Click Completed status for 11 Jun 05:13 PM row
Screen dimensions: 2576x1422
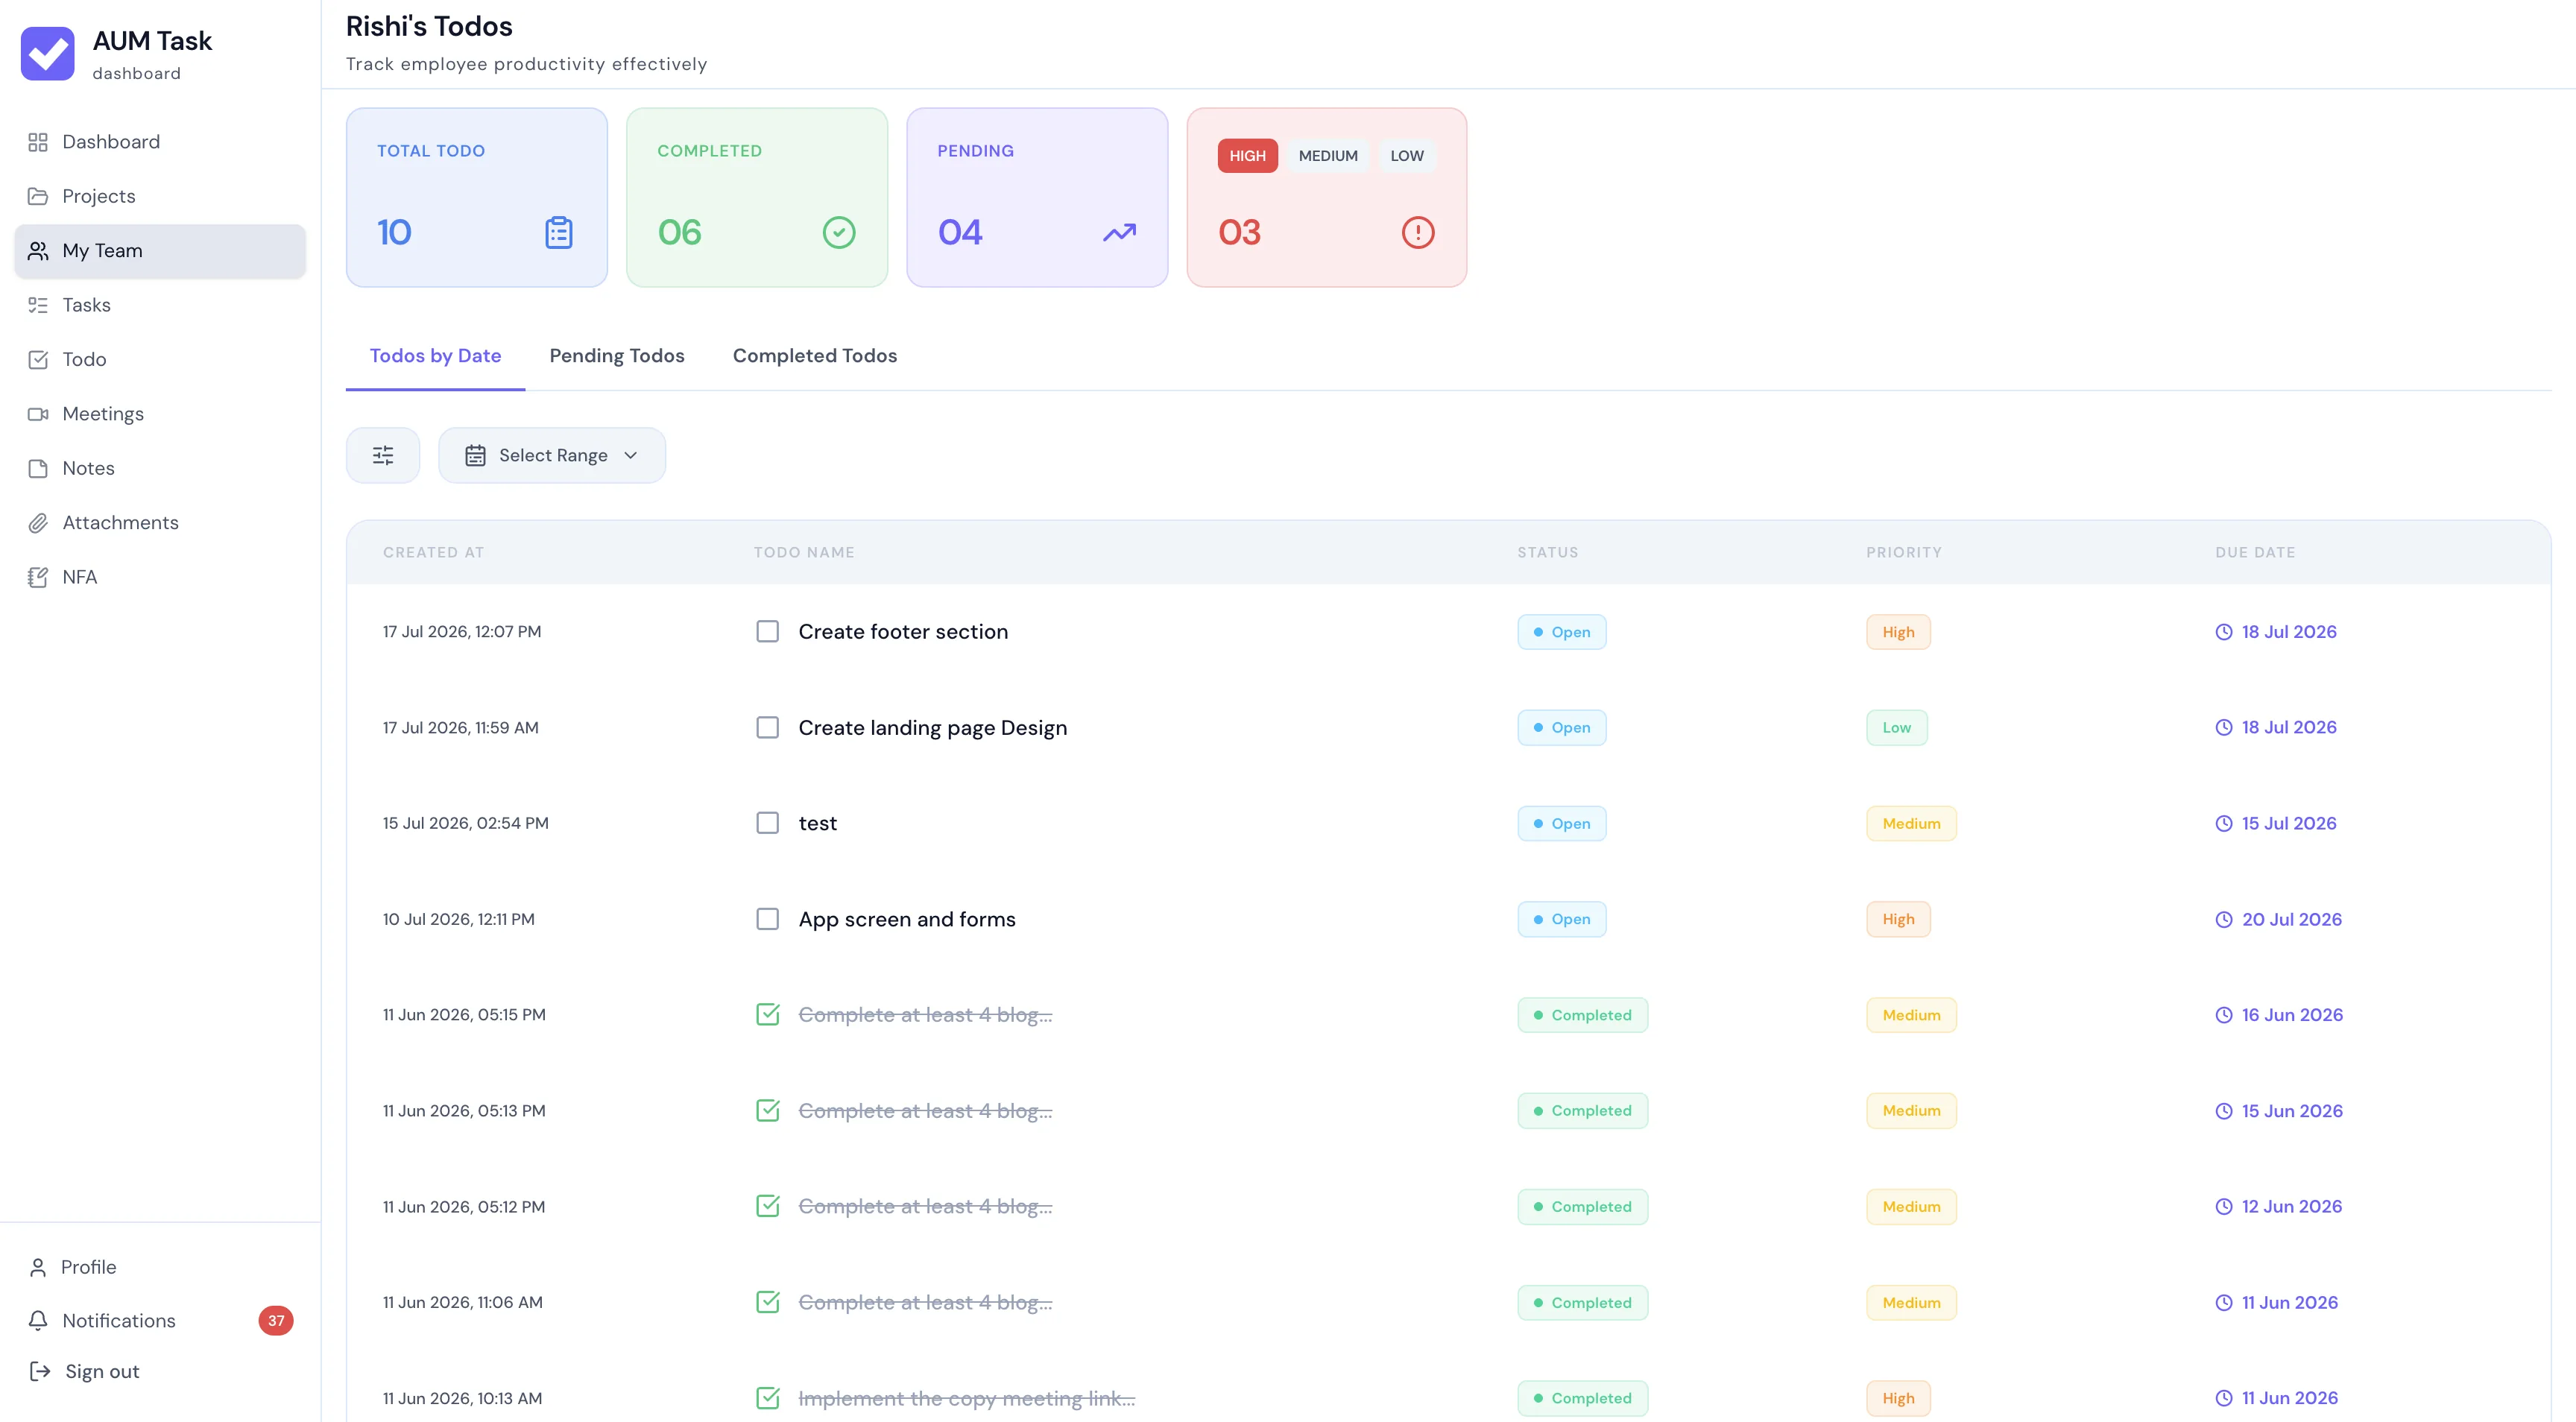(1582, 1111)
